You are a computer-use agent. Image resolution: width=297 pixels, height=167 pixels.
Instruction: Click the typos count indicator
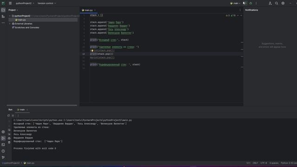pos(233,15)
